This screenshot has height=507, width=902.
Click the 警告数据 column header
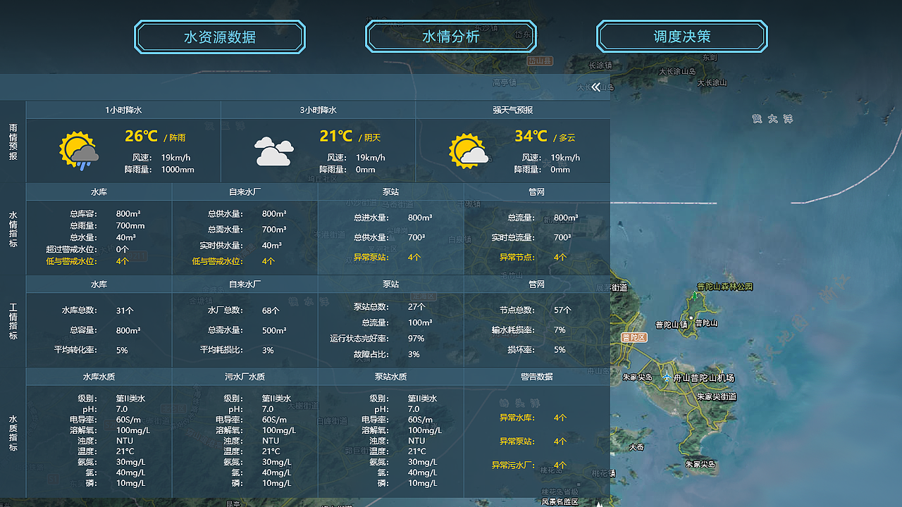[x=536, y=377]
